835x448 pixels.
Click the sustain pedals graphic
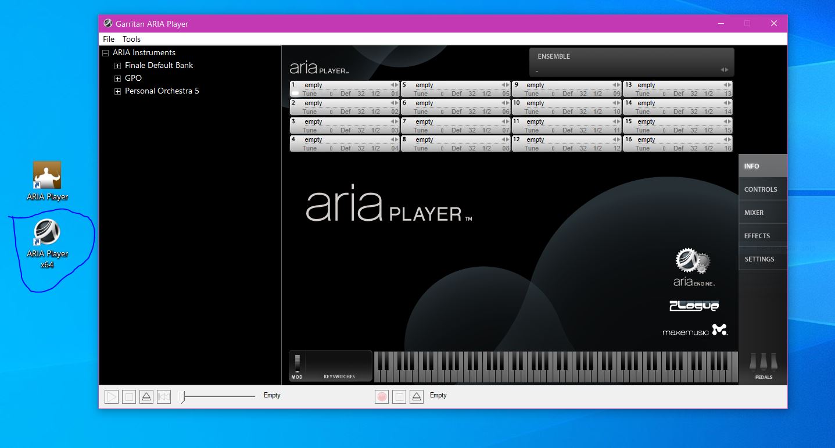coord(763,363)
